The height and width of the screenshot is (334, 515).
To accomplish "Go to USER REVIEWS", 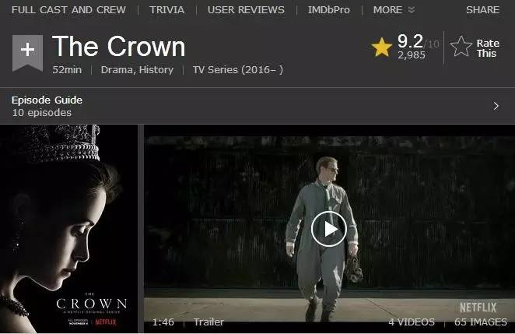I will [246, 10].
